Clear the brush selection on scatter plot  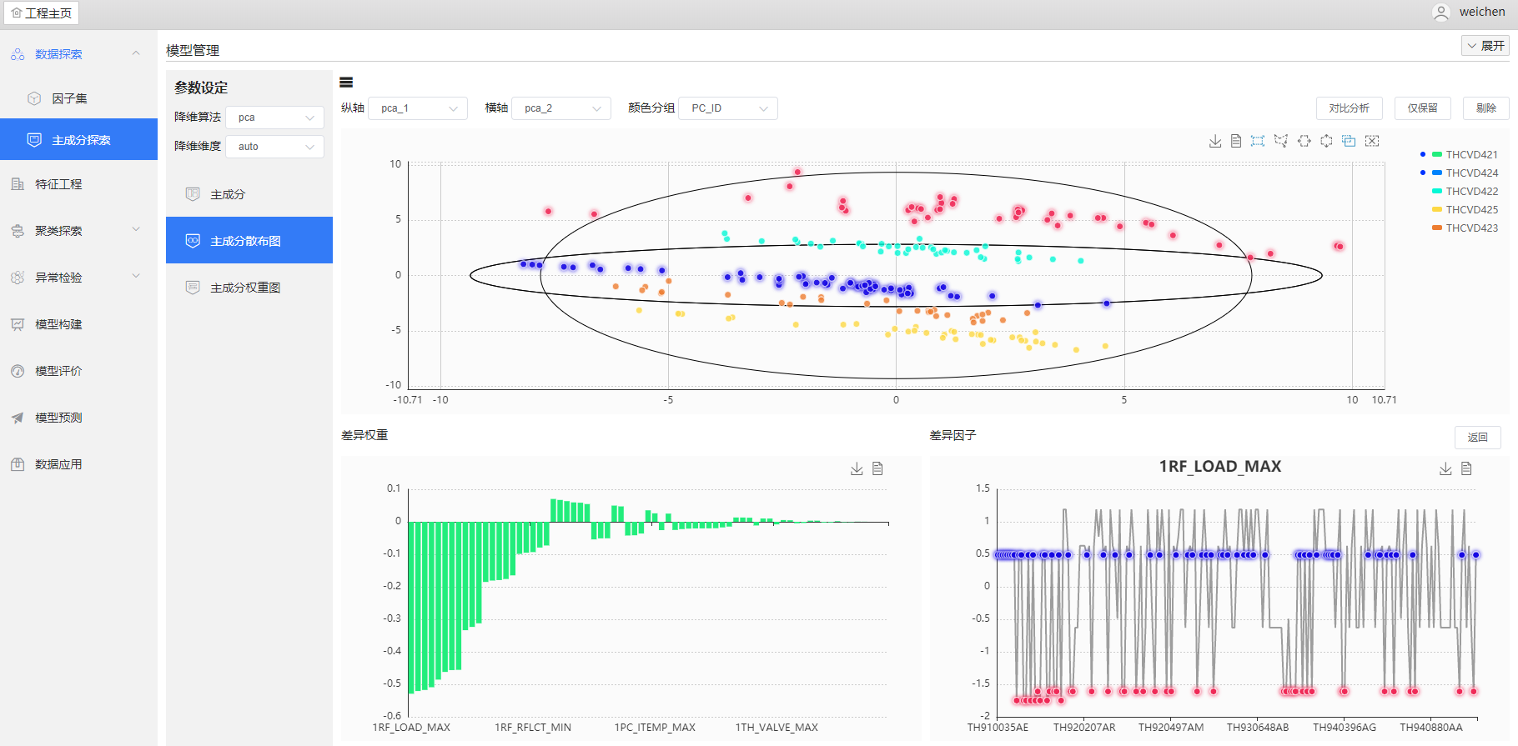[1372, 141]
